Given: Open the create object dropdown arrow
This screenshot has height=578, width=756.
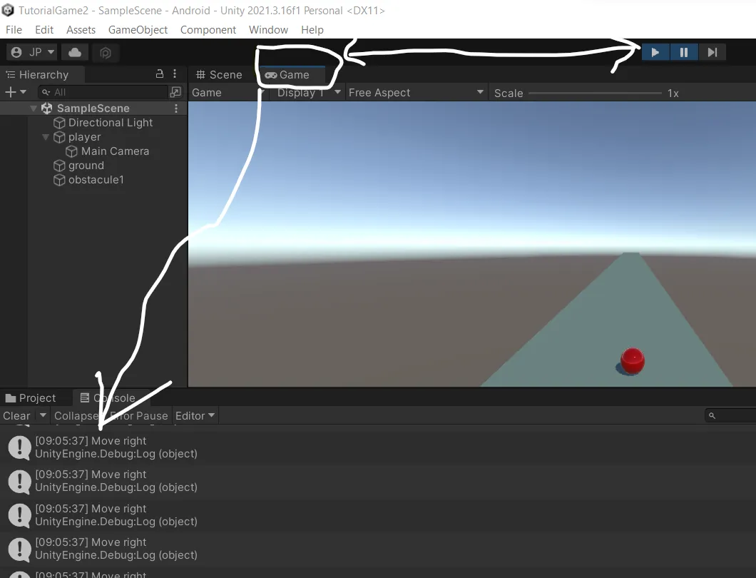Looking at the screenshot, I should 23,92.
